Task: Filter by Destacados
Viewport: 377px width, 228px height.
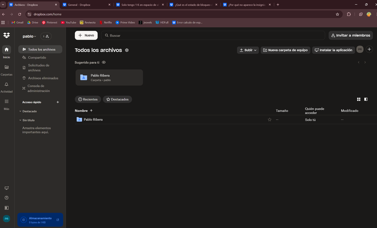Action: click(117, 99)
